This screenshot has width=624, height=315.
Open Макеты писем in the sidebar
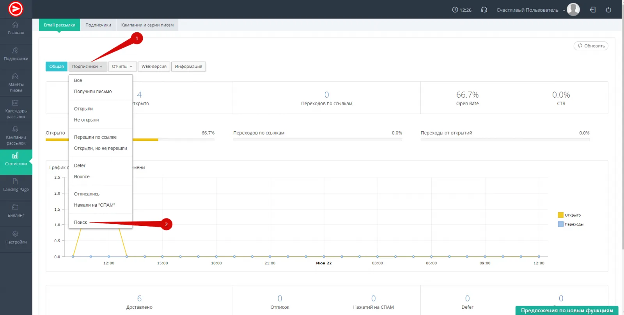click(16, 83)
